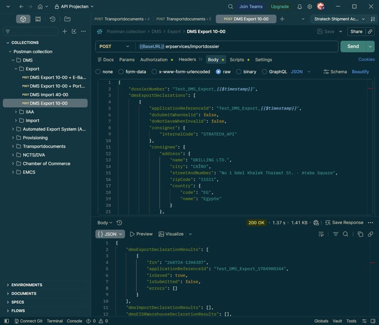
Task: Open a new request tab with plus
Action: point(282,19)
